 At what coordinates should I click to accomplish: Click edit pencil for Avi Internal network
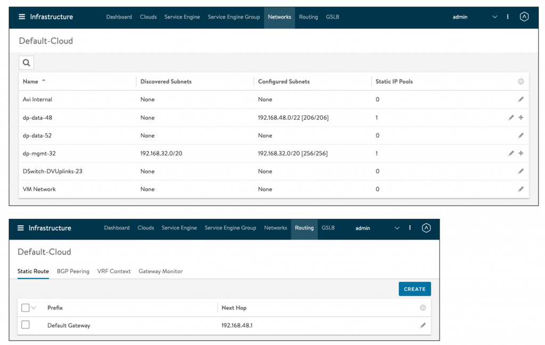coord(521,100)
